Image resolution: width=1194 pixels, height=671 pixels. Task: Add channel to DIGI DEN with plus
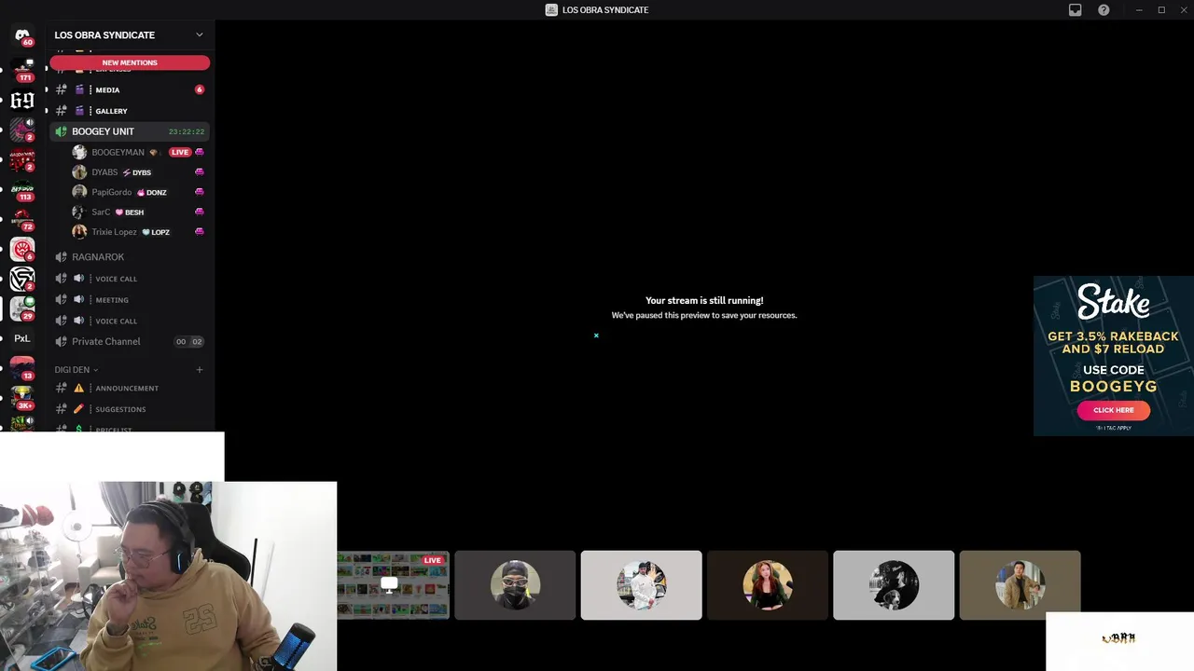(x=199, y=370)
